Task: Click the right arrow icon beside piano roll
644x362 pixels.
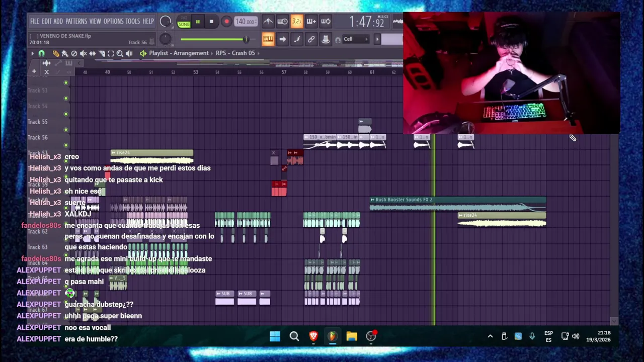Action: pyautogui.click(x=282, y=39)
